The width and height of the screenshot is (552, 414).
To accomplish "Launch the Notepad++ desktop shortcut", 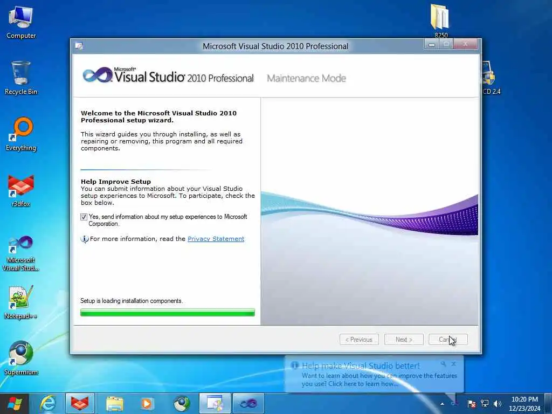I will [x=21, y=302].
